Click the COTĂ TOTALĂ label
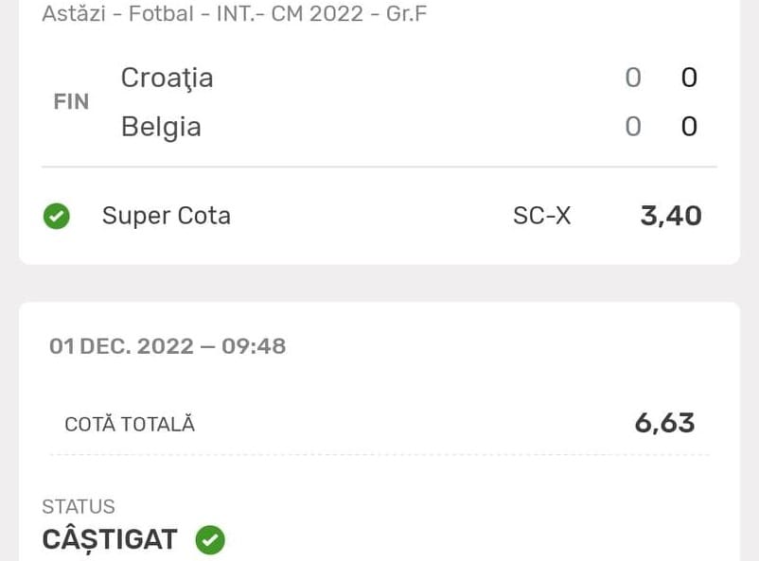The width and height of the screenshot is (759, 561). (130, 425)
